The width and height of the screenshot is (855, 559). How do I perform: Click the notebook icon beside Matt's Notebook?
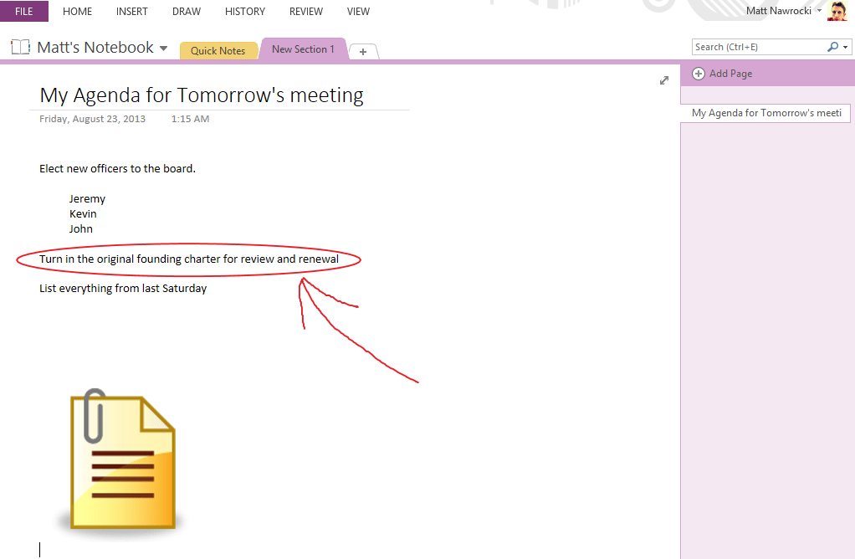[x=21, y=47]
